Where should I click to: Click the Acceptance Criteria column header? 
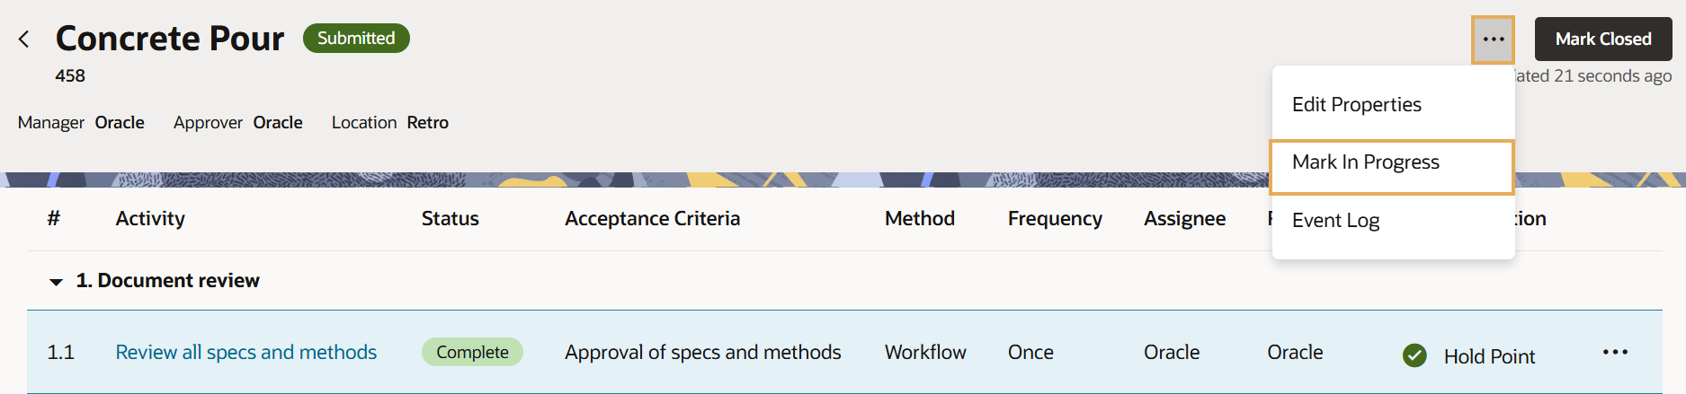pyautogui.click(x=652, y=218)
